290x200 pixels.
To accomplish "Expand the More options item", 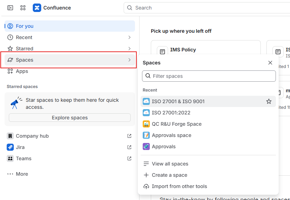I will [x=70, y=174].
